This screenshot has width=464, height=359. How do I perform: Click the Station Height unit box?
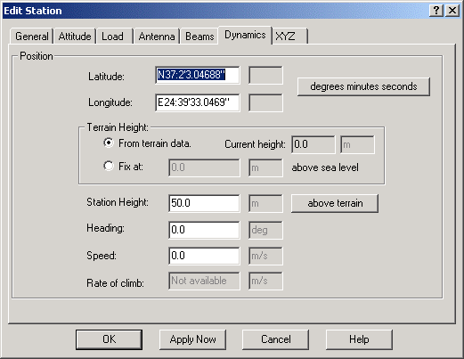[265, 203]
